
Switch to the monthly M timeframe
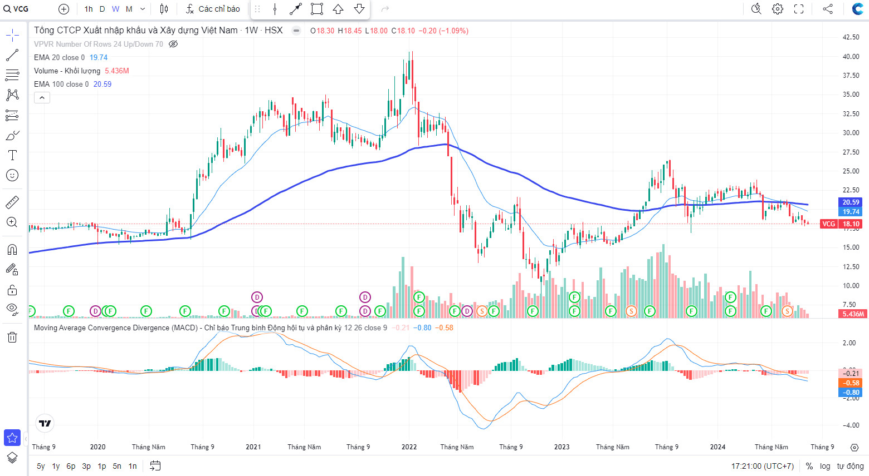[x=129, y=9]
